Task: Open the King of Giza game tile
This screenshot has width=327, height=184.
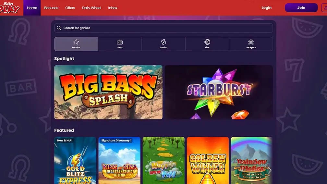Action: [x=119, y=160]
